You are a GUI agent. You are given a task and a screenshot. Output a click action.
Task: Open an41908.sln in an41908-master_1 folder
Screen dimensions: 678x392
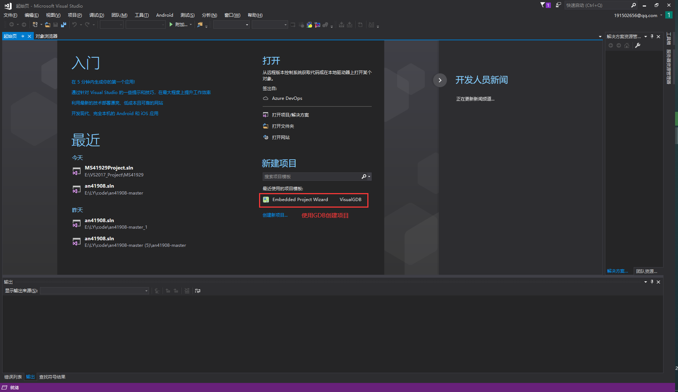pos(116,224)
